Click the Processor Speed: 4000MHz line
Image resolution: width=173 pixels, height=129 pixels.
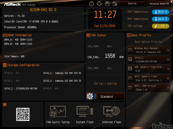pos(20,27)
